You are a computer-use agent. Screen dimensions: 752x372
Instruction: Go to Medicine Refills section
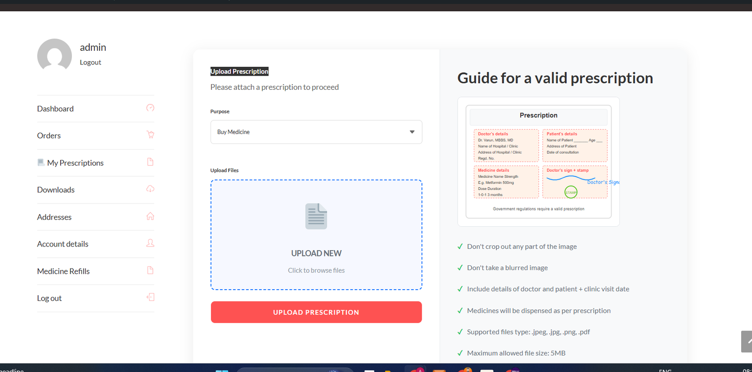click(63, 271)
